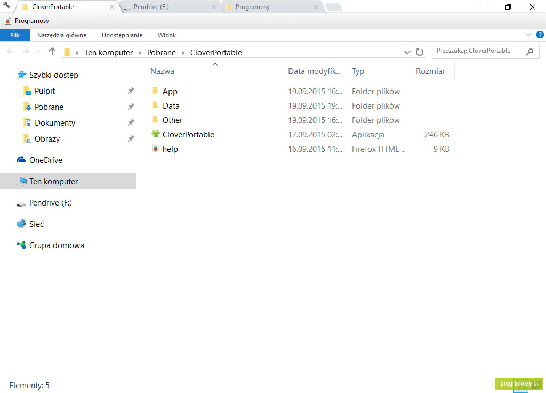Click the search magnifier icon
This screenshot has width=546, height=393.
click(x=529, y=52)
